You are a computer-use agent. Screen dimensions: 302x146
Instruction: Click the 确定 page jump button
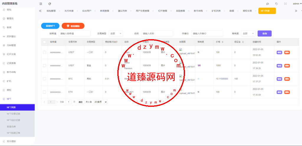point(81,102)
